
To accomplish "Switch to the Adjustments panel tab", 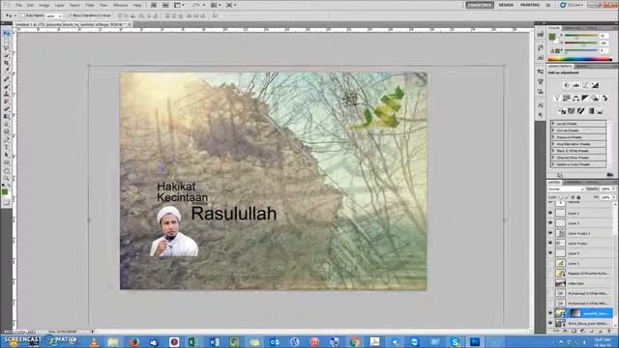I will coord(560,67).
